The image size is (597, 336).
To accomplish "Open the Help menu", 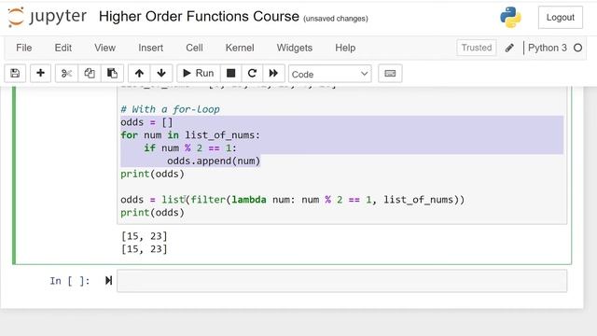I will 345,48.
